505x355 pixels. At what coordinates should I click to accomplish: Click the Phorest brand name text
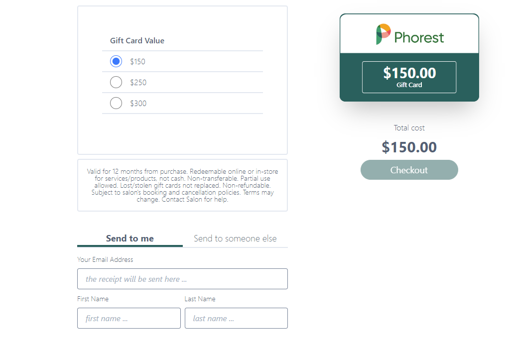[419, 38]
